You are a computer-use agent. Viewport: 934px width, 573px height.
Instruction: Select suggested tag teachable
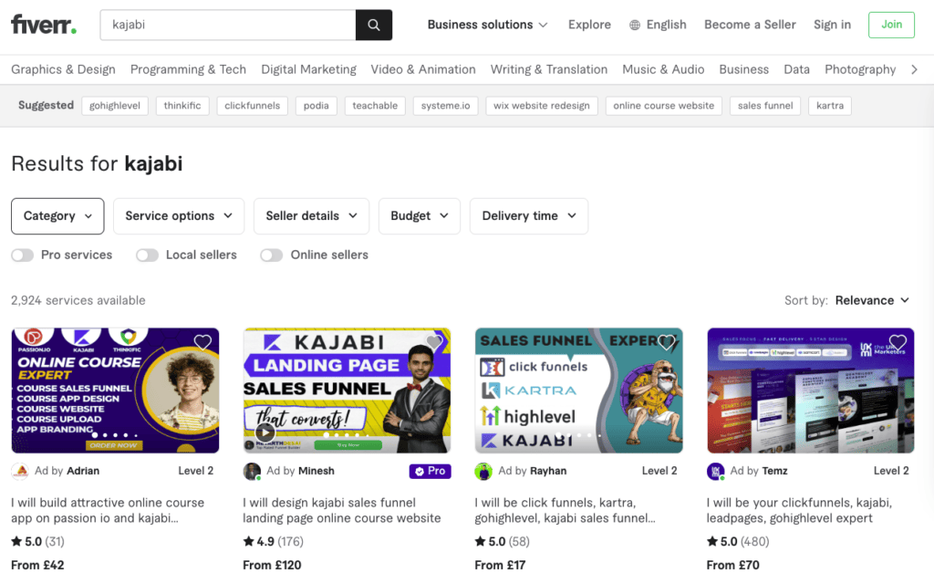pos(375,106)
